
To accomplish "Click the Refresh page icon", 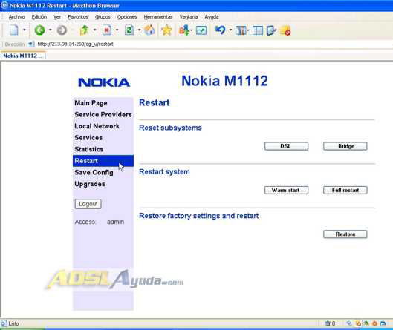I will [129, 30].
